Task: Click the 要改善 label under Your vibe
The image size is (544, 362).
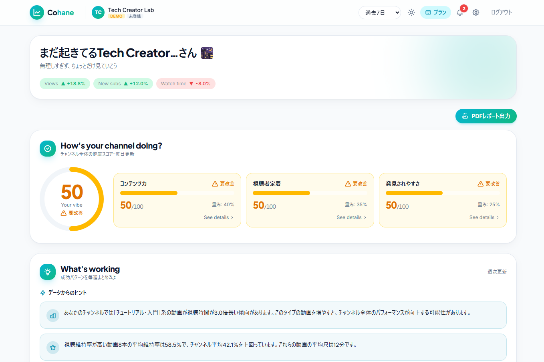Action: pyautogui.click(x=76, y=213)
